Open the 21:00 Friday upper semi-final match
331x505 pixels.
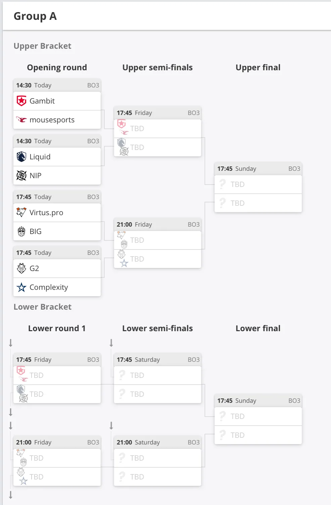158,224
